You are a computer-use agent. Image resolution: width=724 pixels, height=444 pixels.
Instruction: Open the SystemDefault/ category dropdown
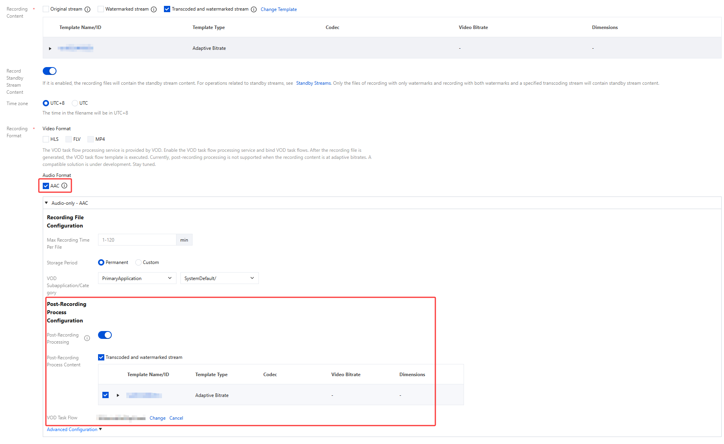pos(219,278)
